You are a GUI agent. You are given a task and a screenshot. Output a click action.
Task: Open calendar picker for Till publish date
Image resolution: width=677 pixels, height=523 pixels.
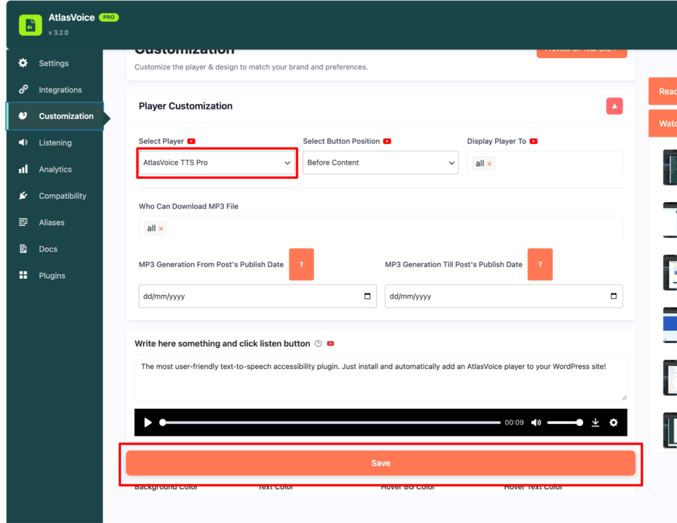pos(614,296)
